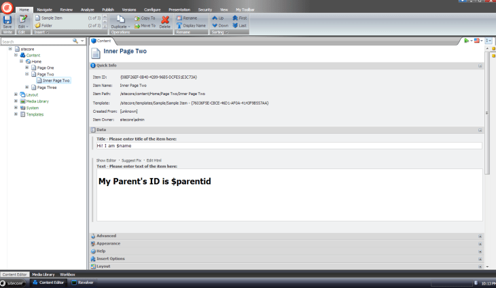Click the red Delete icon
The height and width of the screenshot is (288, 496).
click(165, 21)
